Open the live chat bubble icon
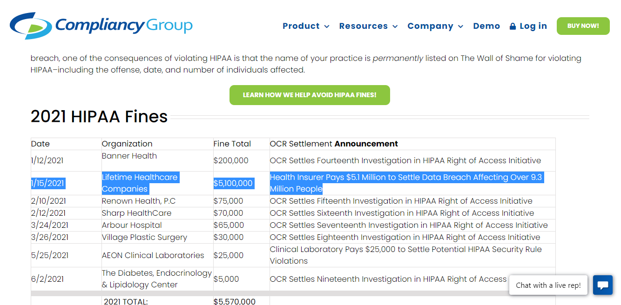The height and width of the screenshot is (305, 621). tap(603, 285)
